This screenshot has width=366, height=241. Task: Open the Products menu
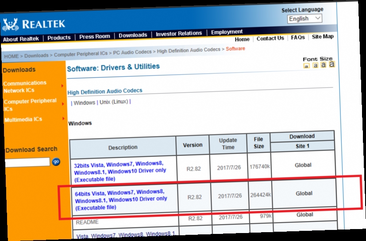tap(59, 38)
